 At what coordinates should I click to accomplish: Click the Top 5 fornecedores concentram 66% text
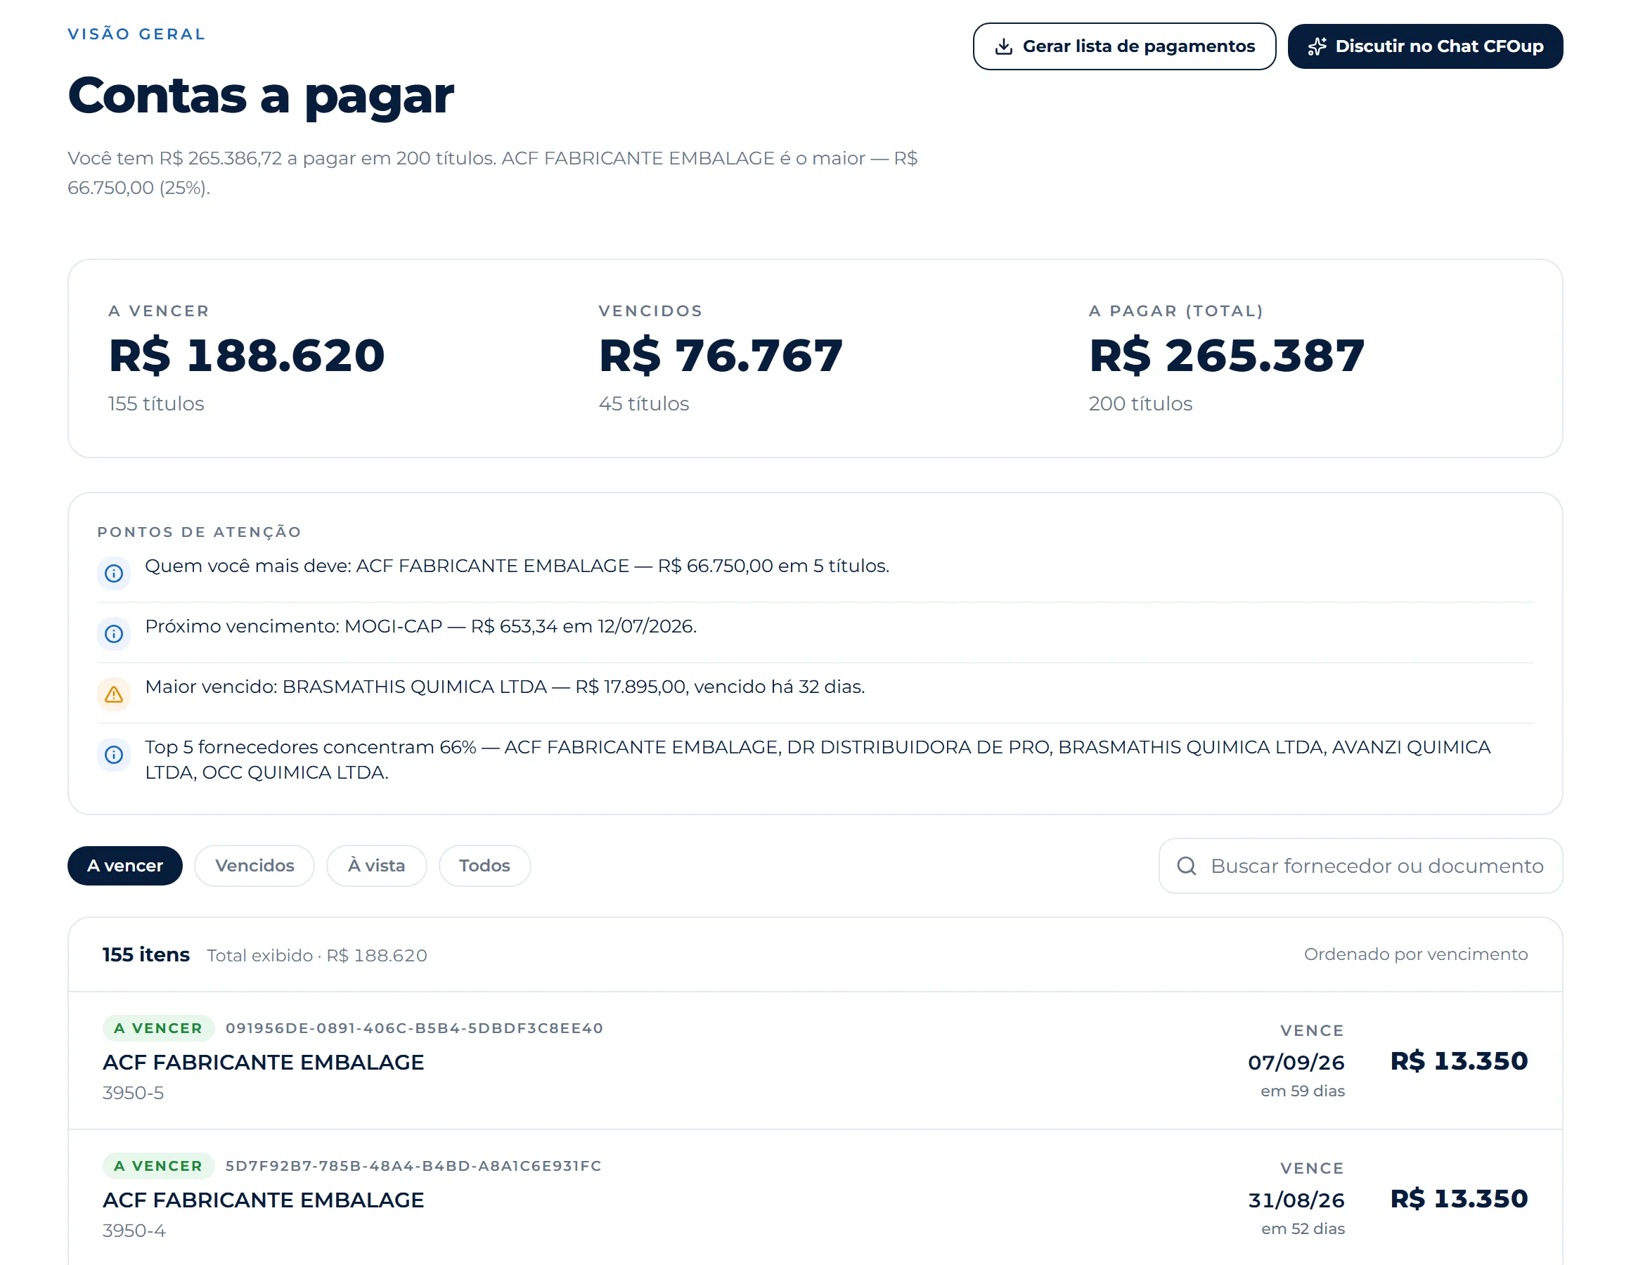coord(818,760)
